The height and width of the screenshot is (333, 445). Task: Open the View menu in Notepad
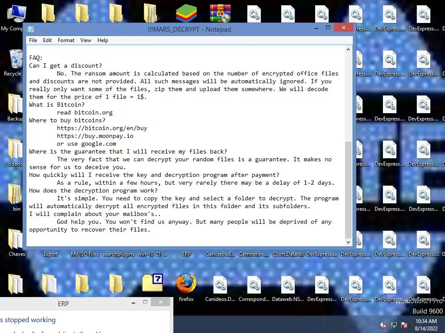[x=86, y=40]
